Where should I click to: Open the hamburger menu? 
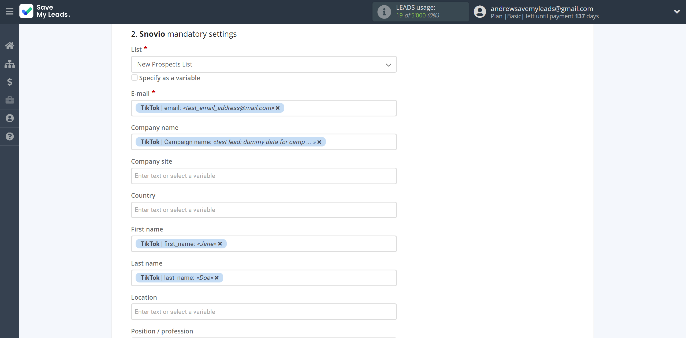point(10,12)
